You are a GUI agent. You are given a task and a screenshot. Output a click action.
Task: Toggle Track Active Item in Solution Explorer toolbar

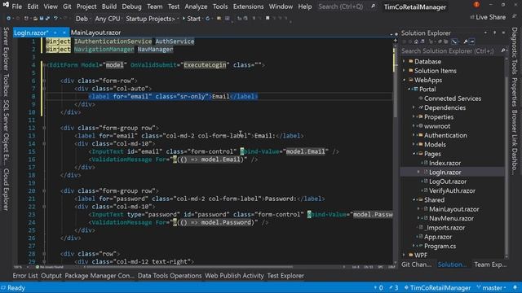pos(454,42)
